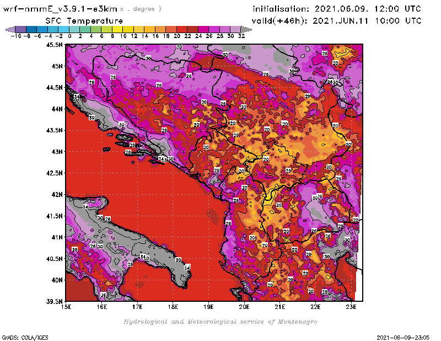Click 'Hydrological and Meteorological service of Montenegro' caption
The image size is (441, 341).
220,322
